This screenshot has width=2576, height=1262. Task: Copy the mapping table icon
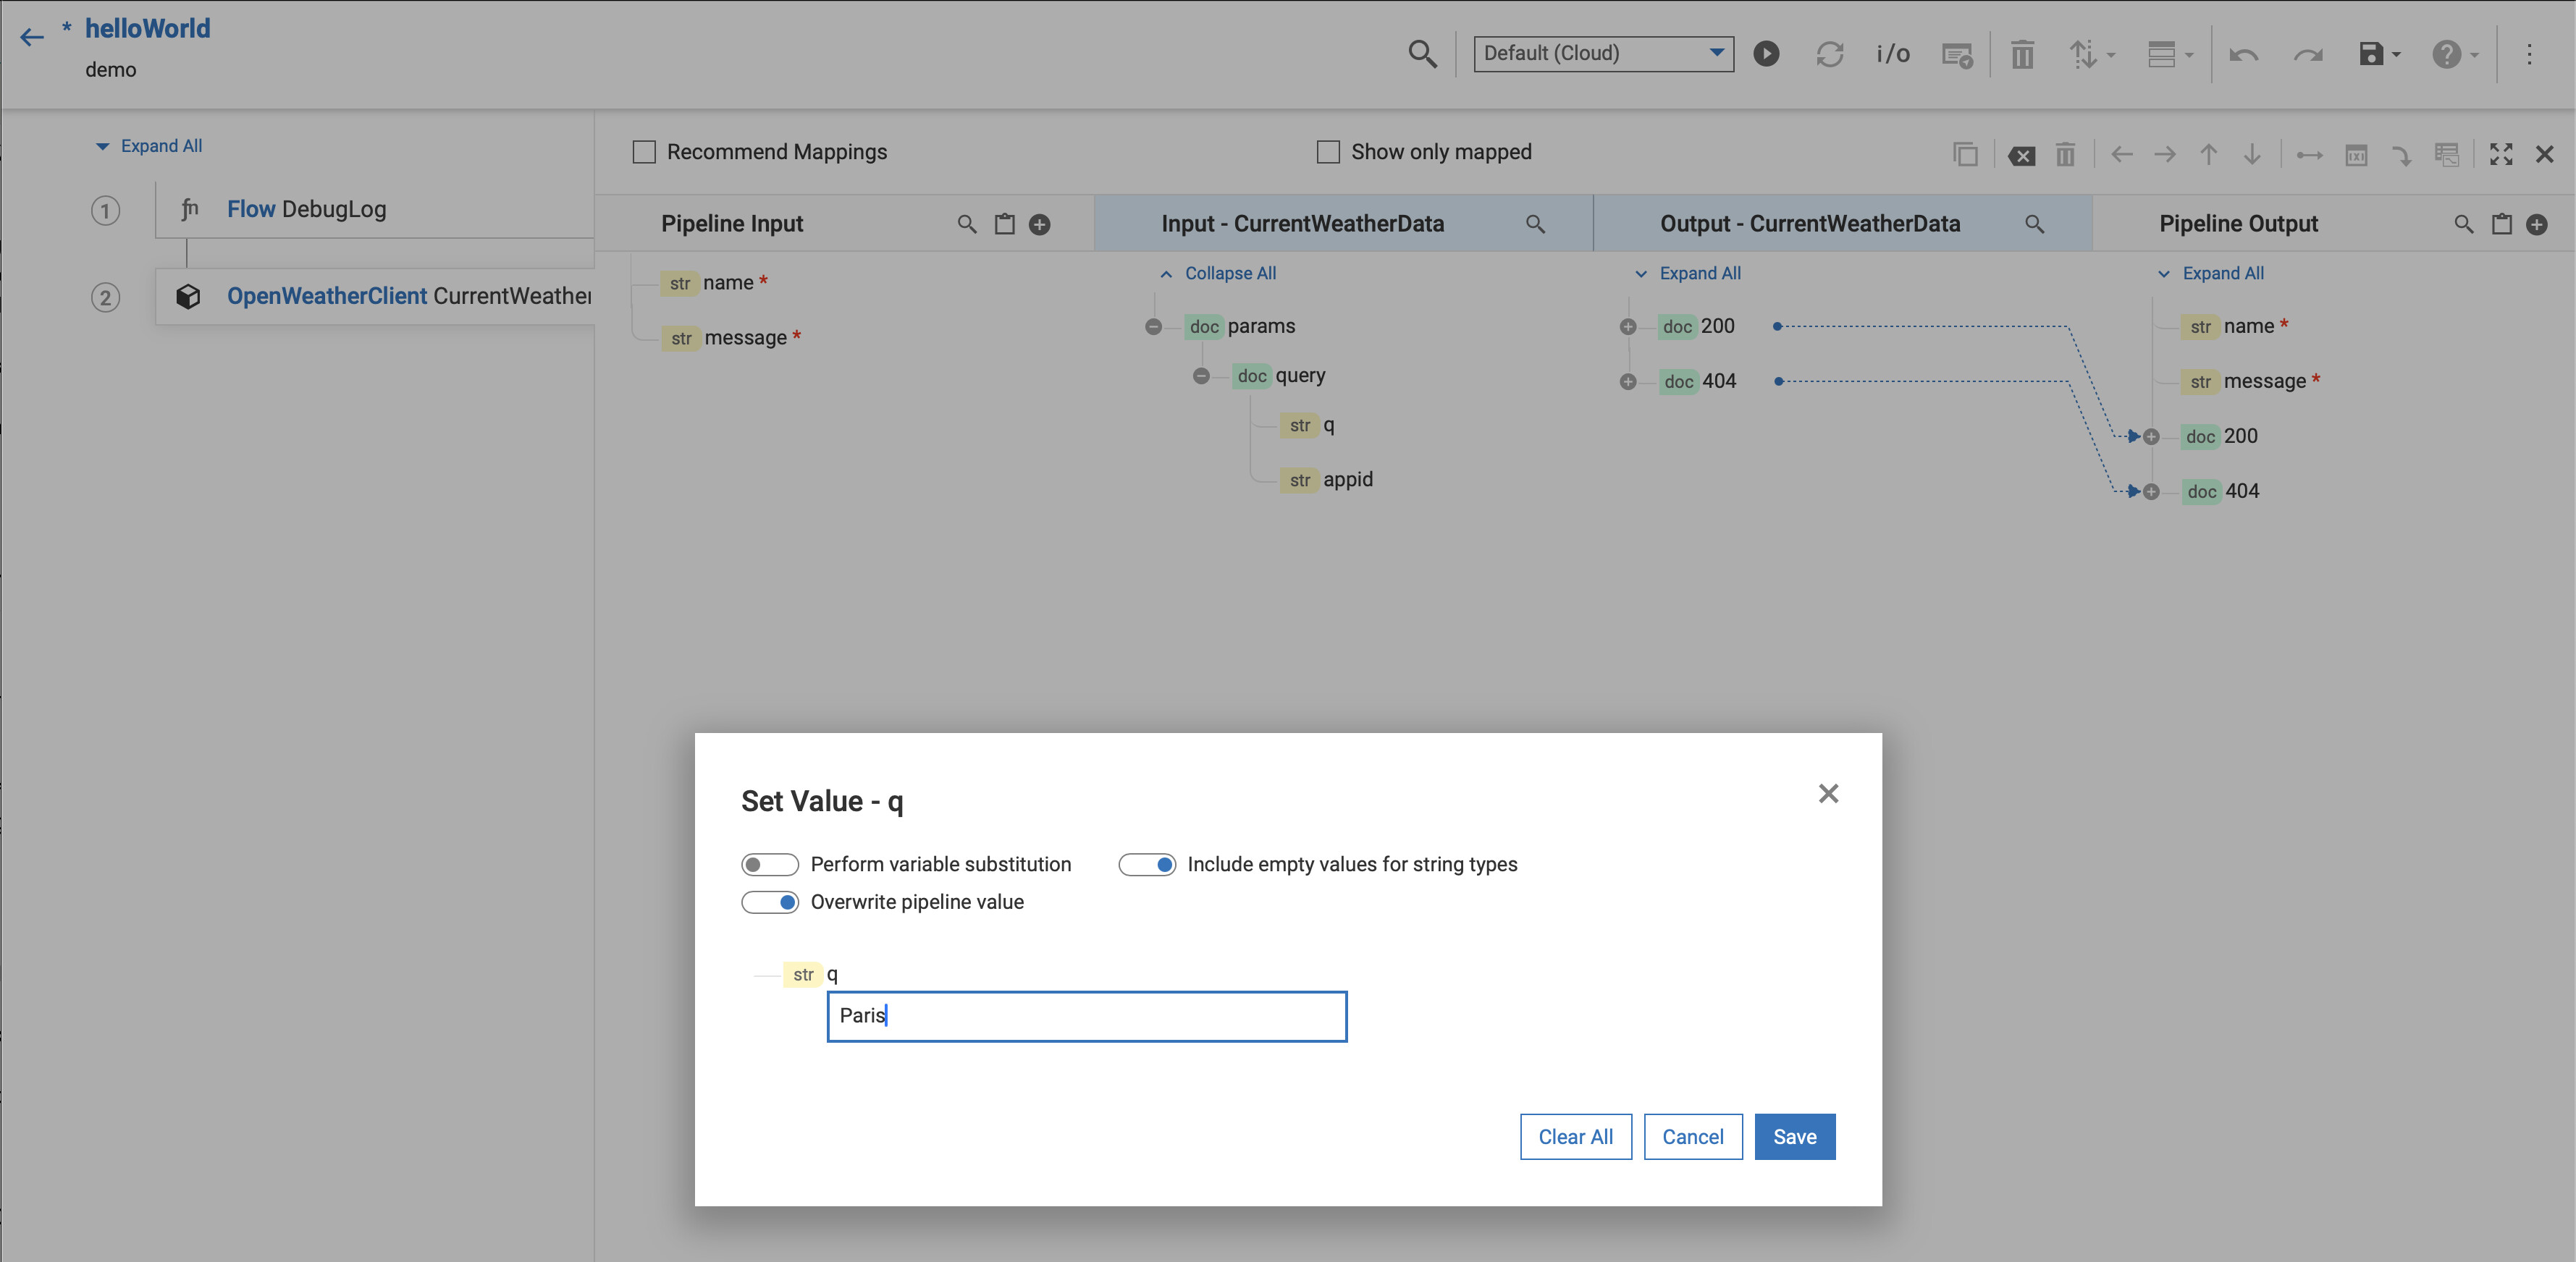[x=1966, y=155]
